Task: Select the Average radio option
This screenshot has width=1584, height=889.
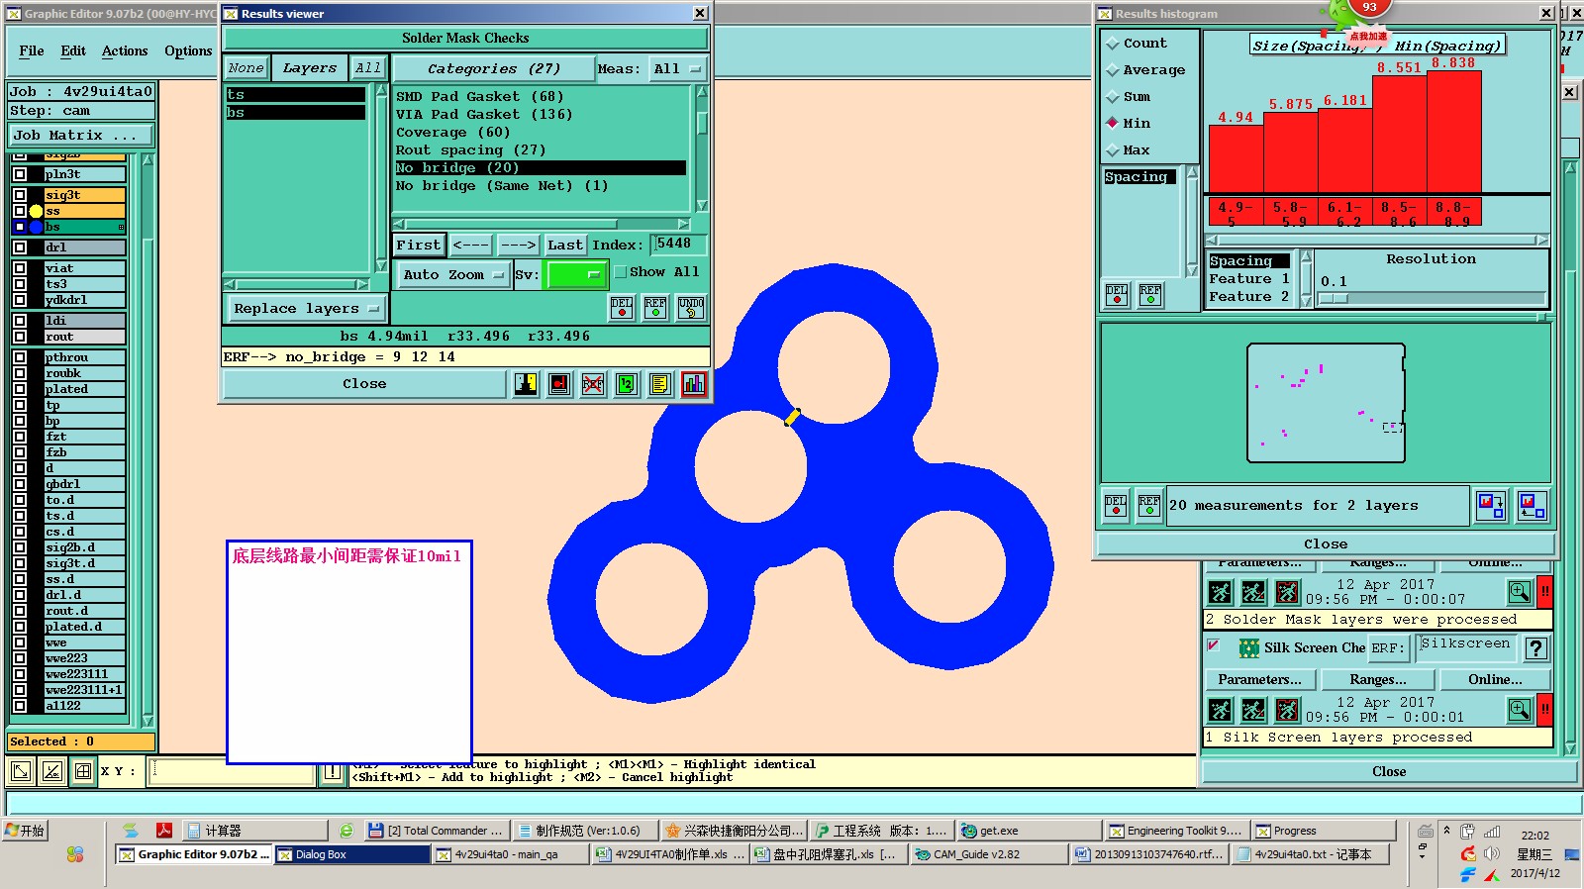Action: 1113,70
